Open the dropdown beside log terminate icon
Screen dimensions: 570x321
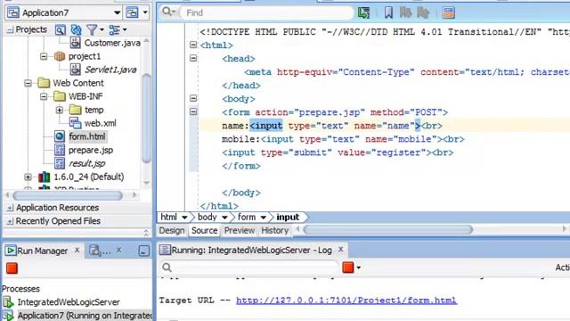click(x=358, y=267)
